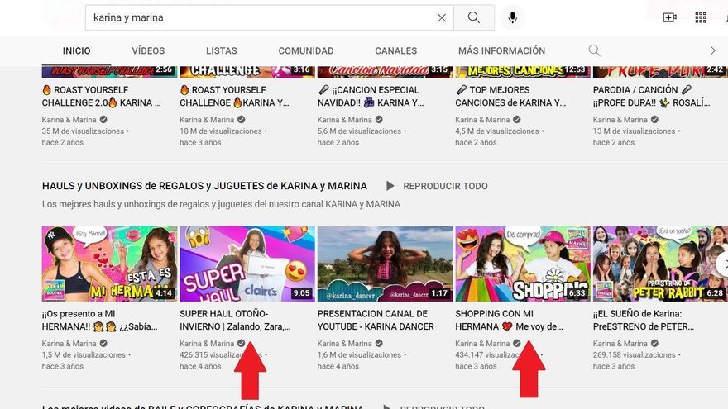Open SHOPPING CON MI HERMANA title
This screenshot has height=409, width=728.
(x=510, y=320)
